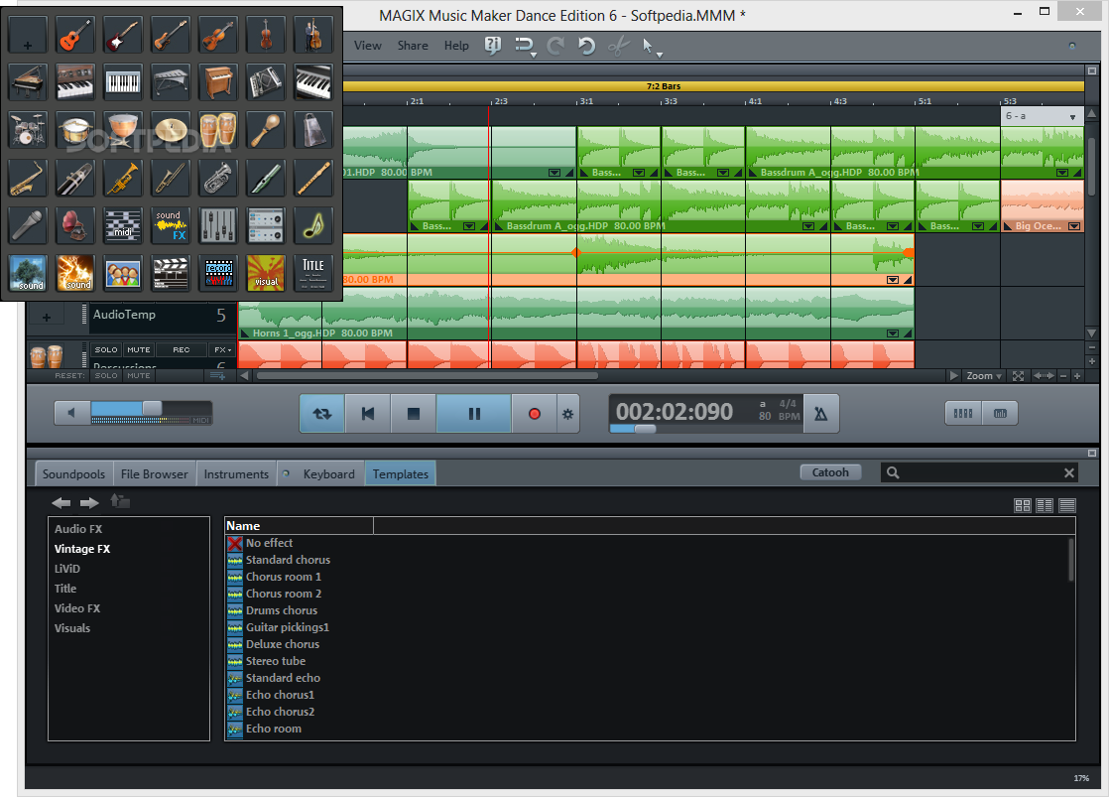The width and height of the screenshot is (1109, 797).
Task: Choose the cowbell icon
Action: click(x=313, y=130)
